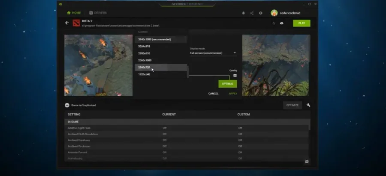Screen dimensions: 386x176
Task: Click the feedback chat icon at bottom right
Action: [307, 162]
